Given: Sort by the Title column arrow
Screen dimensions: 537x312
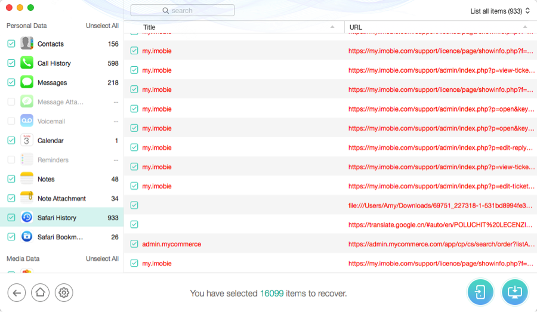Looking at the screenshot, I should click(332, 27).
